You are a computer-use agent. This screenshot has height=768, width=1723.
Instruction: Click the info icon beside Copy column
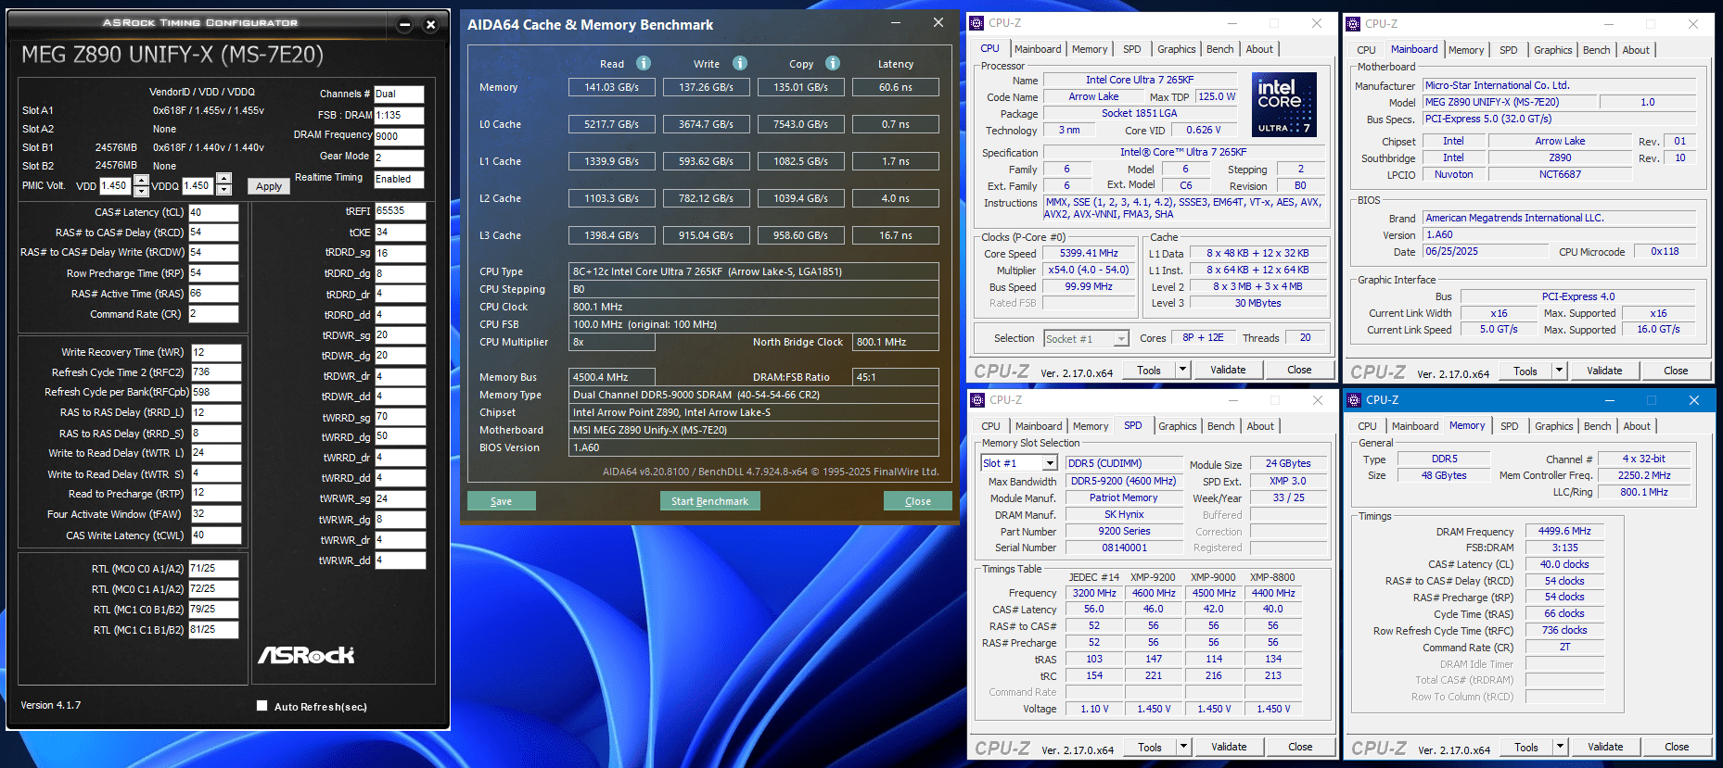(x=833, y=63)
